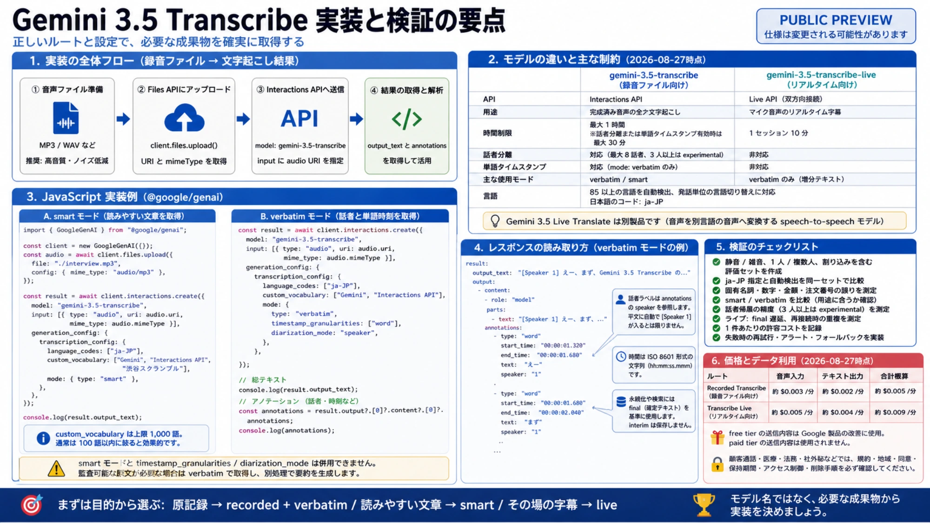Click the import { GoogleGenAI } code line
Viewport: 930px width, 523px height.
pyautogui.click(x=105, y=230)
